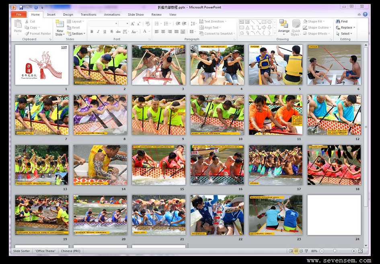Click the zoom slider handle
Viewport: 380px width, 264px height.
pyautogui.click(x=335, y=251)
